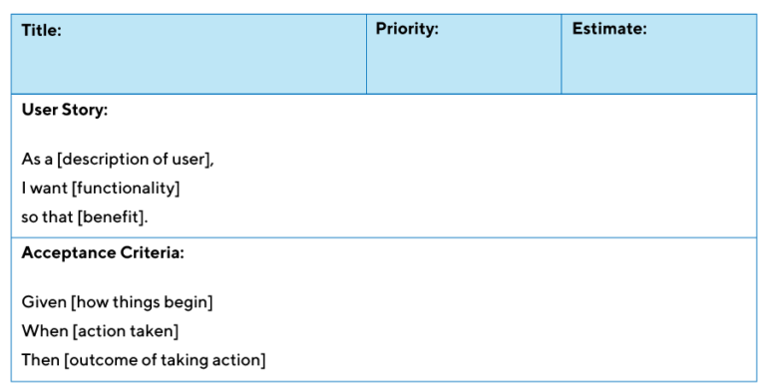Select the Priority header cell
Screen dimensions: 766x392
click(x=464, y=54)
